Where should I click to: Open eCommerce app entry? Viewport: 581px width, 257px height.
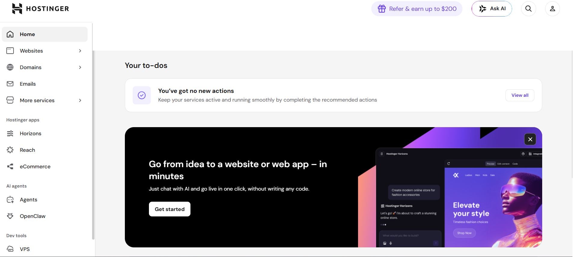(x=45, y=167)
